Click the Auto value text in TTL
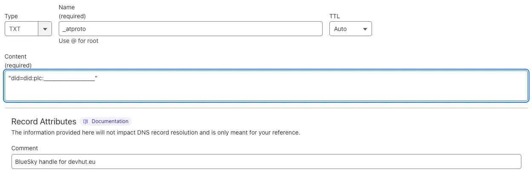The height and width of the screenshot is (177, 532). tap(340, 29)
